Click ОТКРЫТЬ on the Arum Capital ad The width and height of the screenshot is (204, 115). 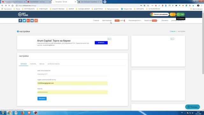[x=101, y=42]
